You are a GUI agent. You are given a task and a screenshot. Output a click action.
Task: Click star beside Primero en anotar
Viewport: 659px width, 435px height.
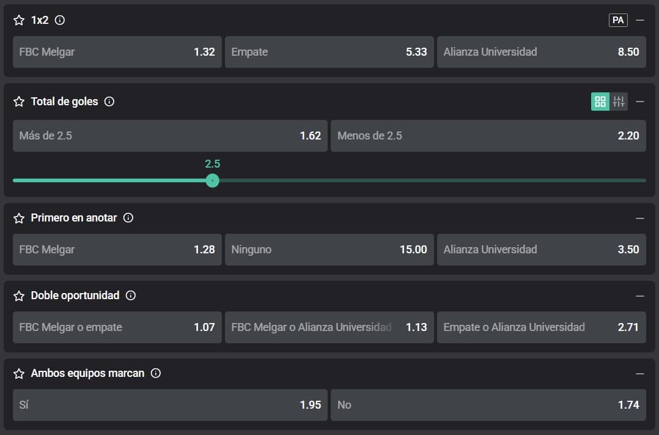19,218
